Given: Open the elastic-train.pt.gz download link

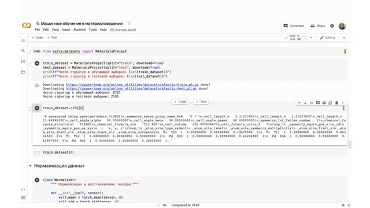Looking at the screenshot, I should [132, 84].
